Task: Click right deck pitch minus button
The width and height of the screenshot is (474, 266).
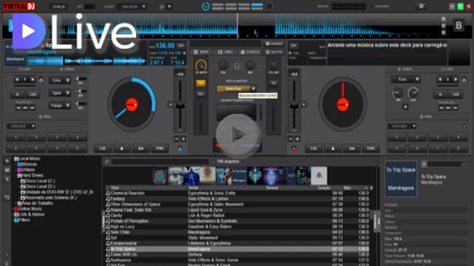Action: (291, 139)
